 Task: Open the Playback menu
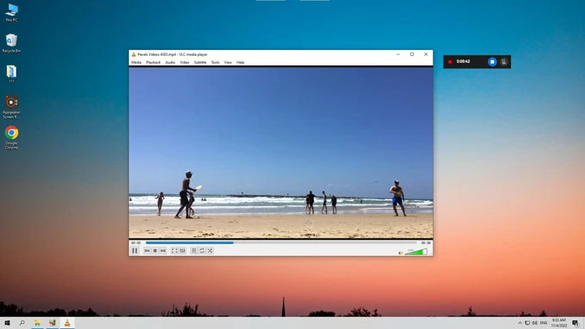click(x=153, y=62)
